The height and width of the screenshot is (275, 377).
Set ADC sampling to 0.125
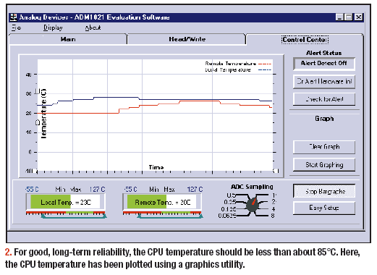point(229,209)
